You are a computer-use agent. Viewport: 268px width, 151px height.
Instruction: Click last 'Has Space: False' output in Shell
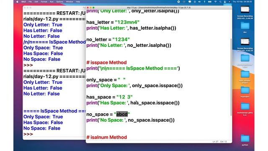pyautogui.click(x=43, y=122)
